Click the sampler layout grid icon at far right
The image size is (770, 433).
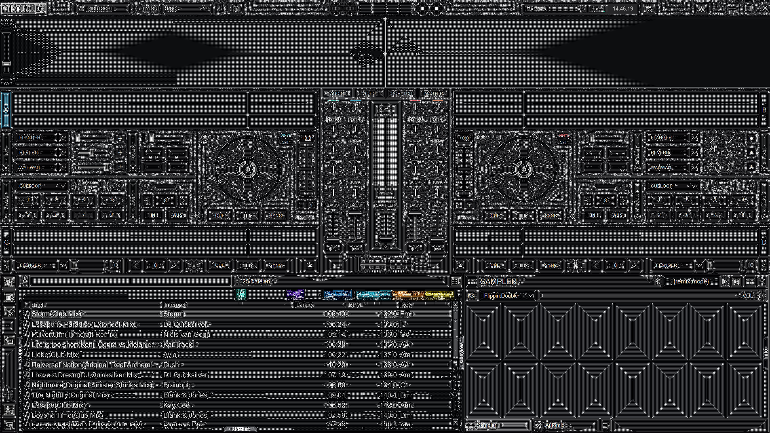(751, 281)
